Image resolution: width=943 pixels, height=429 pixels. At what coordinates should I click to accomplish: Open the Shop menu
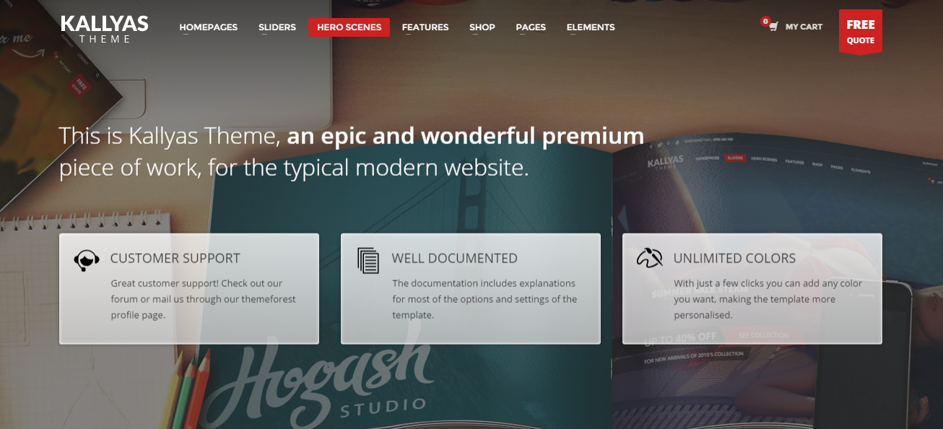pos(482,27)
